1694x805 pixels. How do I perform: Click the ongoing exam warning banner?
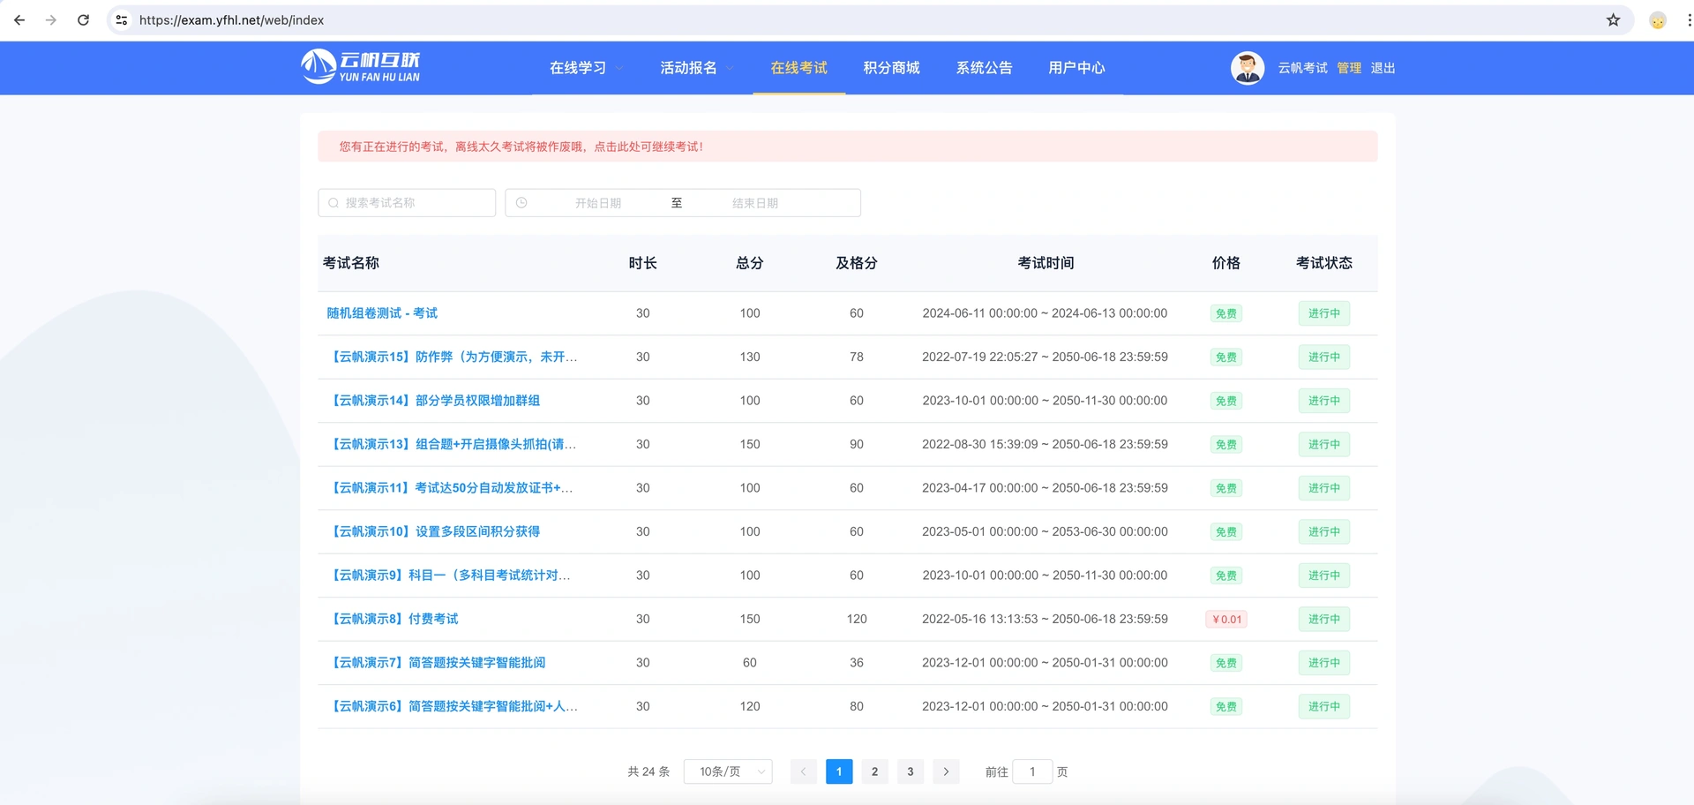tap(847, 147)
